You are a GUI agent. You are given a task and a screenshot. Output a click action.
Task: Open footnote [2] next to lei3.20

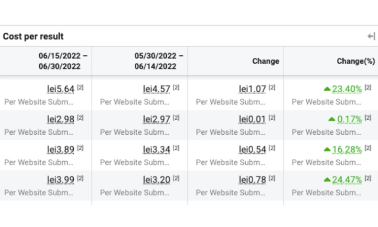(176, 178)
